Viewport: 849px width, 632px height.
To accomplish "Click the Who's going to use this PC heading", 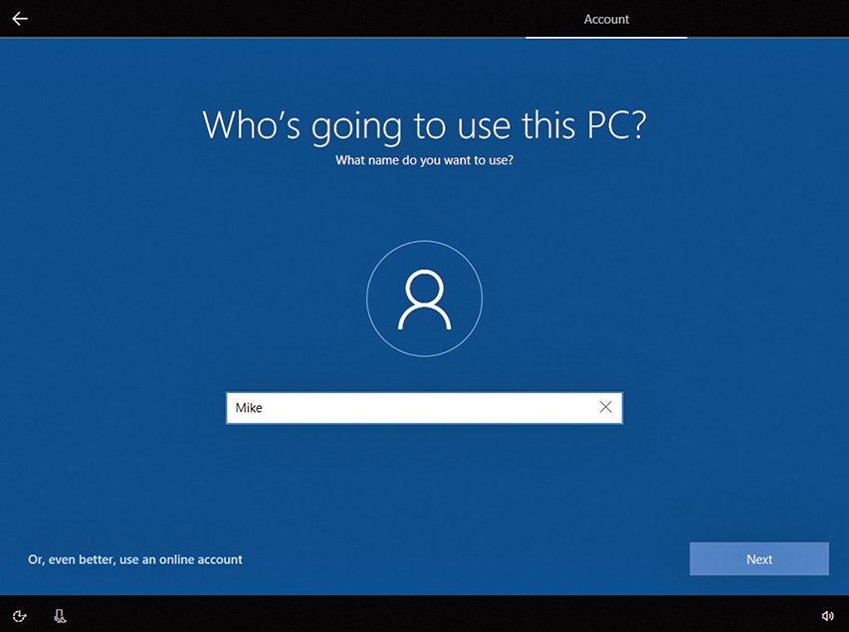I will 424,125.
